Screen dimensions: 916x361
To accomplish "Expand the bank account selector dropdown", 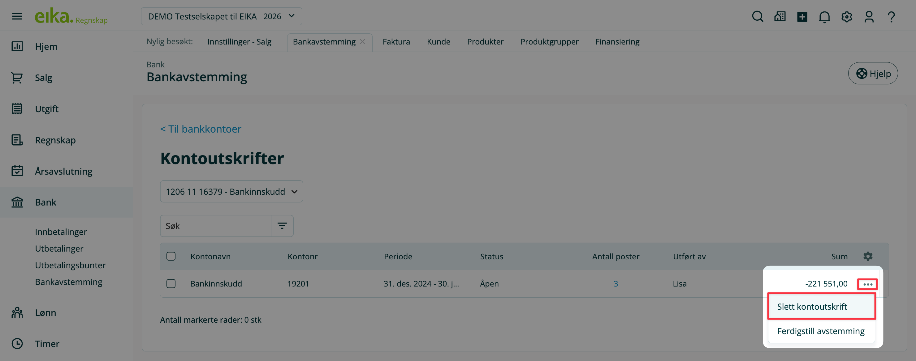I will [x=231, y=192].
